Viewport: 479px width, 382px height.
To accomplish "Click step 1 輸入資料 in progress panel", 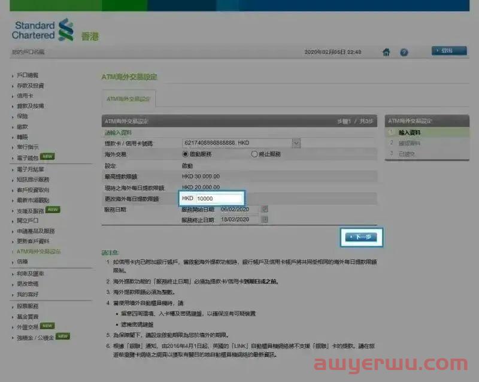I will tap(410, 133).
